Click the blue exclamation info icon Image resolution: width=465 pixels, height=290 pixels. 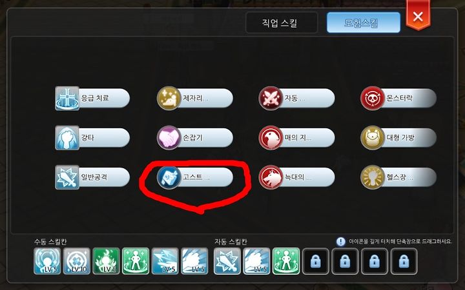coord(340,242)
